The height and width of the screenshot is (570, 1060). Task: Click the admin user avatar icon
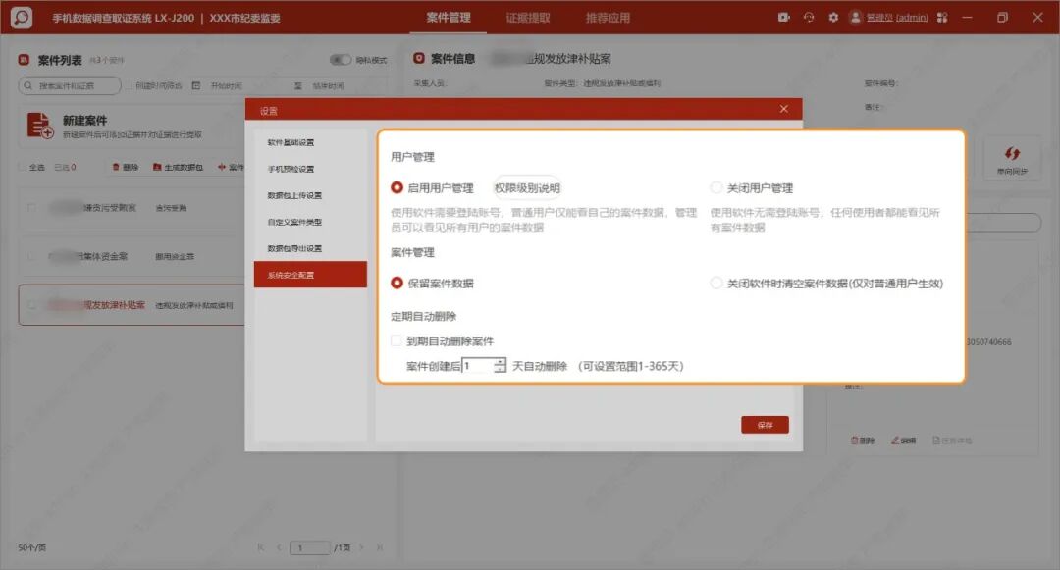click(x=855, y=17)
